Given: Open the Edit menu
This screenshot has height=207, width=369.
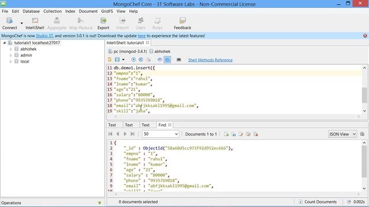Looking at the screenshot, I should (16, 11).
